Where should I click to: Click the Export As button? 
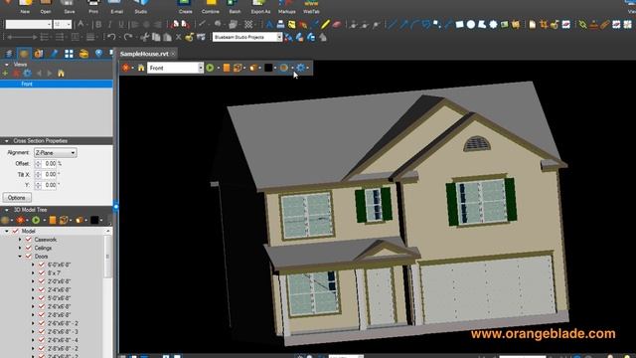click(x=260, y=6)
